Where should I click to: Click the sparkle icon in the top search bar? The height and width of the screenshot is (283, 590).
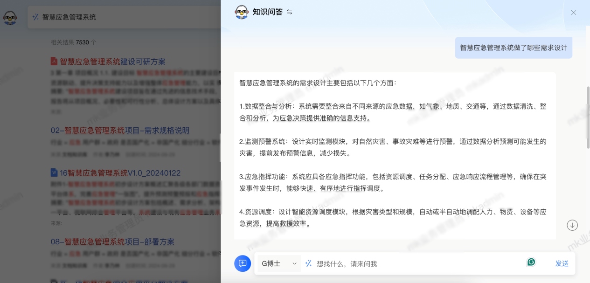point(35,17)
